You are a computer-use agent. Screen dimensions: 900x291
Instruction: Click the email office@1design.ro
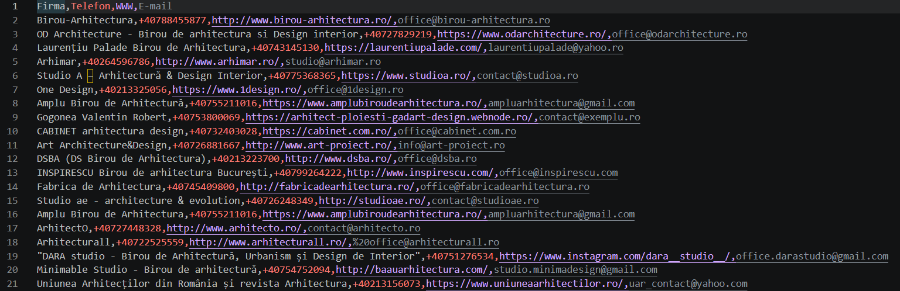[356, 90]
